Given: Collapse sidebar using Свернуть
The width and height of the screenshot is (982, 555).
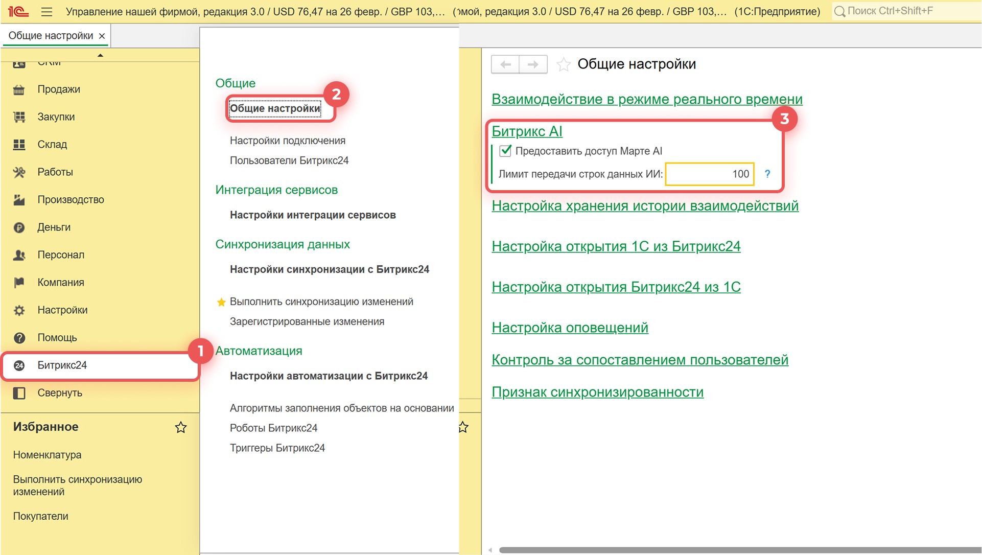Looking at the screenshot, I should [59, 393].
